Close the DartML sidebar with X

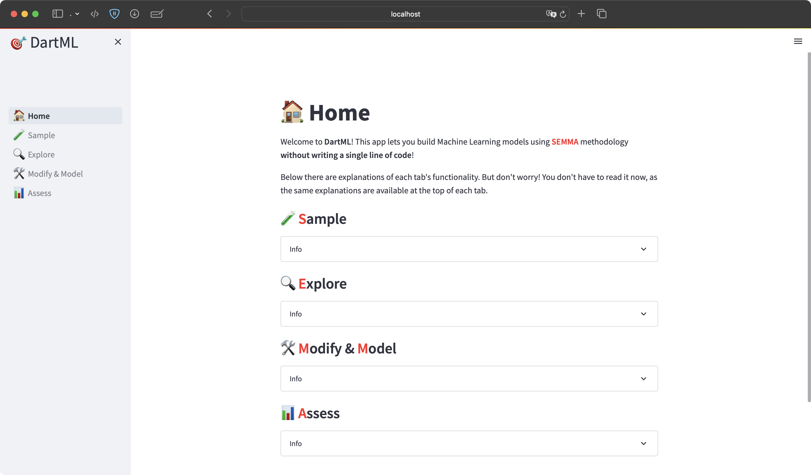pyautogui.click(x=118, y=42)
